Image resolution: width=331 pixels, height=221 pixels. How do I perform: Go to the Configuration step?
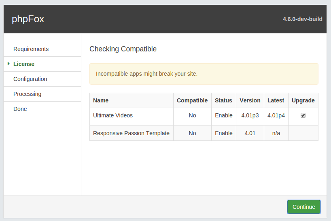(x=30, y=79)
